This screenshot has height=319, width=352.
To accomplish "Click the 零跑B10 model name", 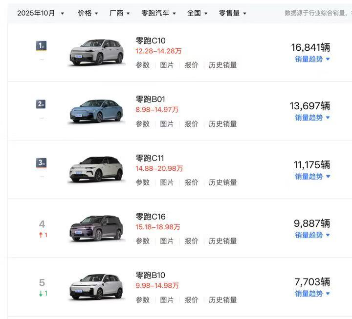I will coord(151,275).
